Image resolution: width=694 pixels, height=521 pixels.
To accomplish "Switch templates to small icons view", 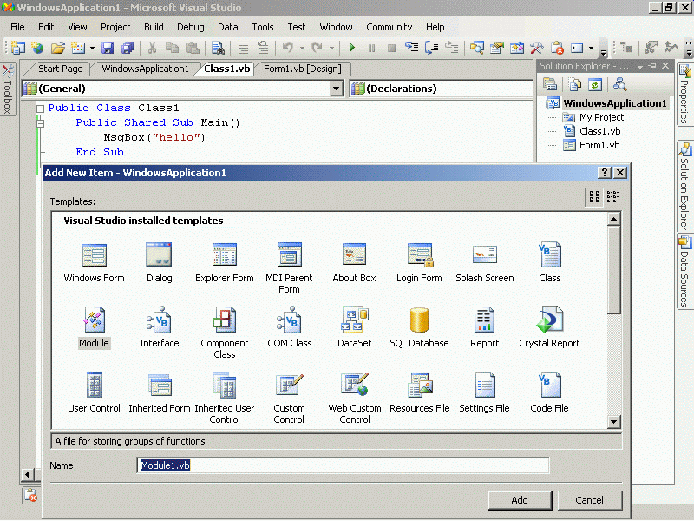I will click(613, 197).
